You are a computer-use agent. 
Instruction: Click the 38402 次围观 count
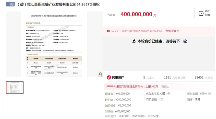point(203,78)
